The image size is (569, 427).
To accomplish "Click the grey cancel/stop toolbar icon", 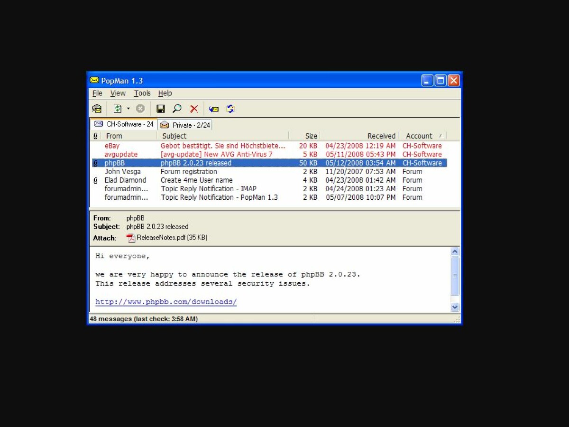I will pyautogui.click(x=140, y=109).
